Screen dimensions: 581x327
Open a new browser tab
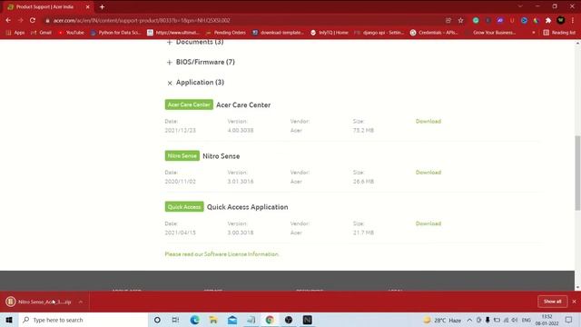point(102,6)
